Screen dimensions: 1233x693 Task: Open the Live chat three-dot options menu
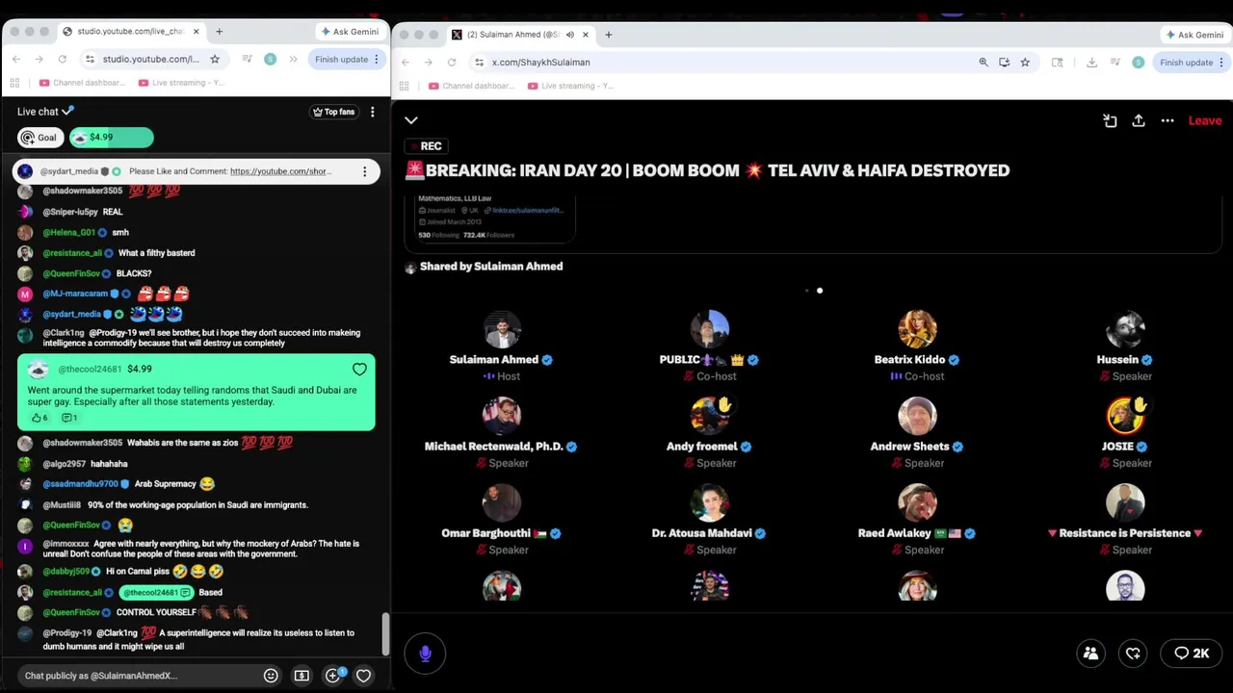pyautogui.click(x=372, y=112)
